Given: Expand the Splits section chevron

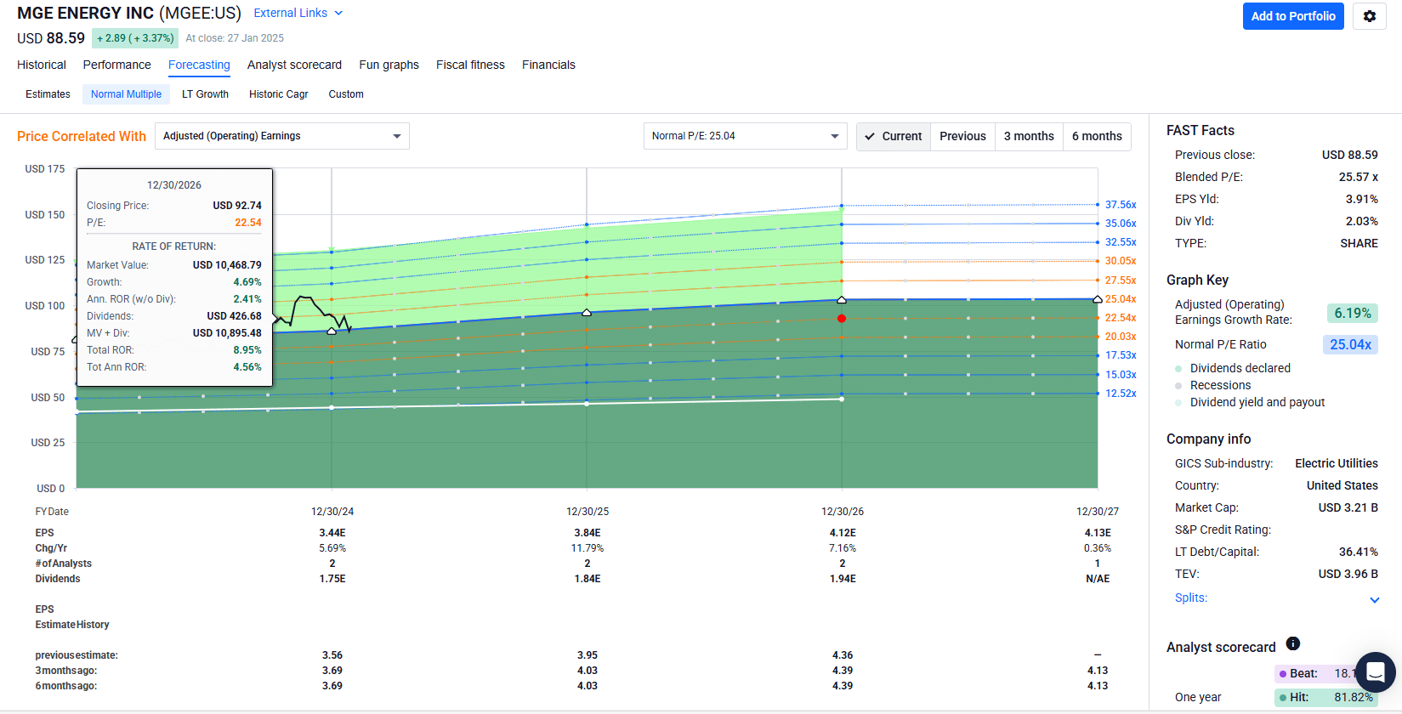Looking at the screenshot, I should 1374,600.
